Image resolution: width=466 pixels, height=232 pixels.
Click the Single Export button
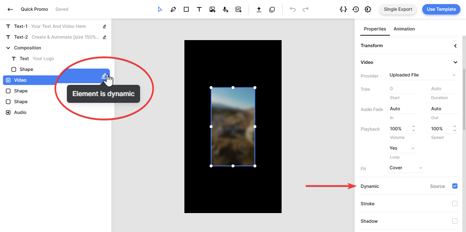pos(398,9)
